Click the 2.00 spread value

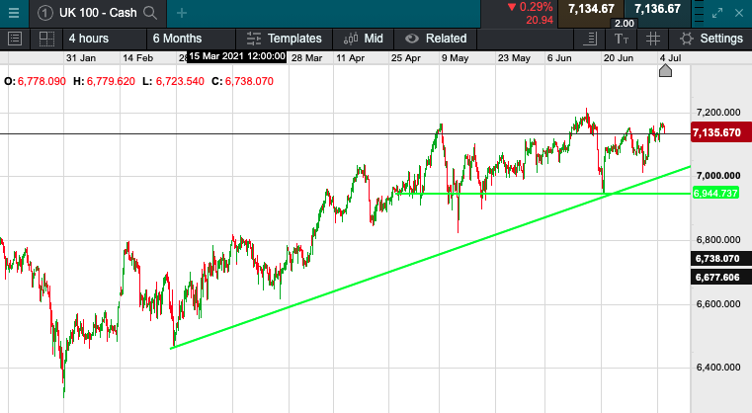coord(624,24)
